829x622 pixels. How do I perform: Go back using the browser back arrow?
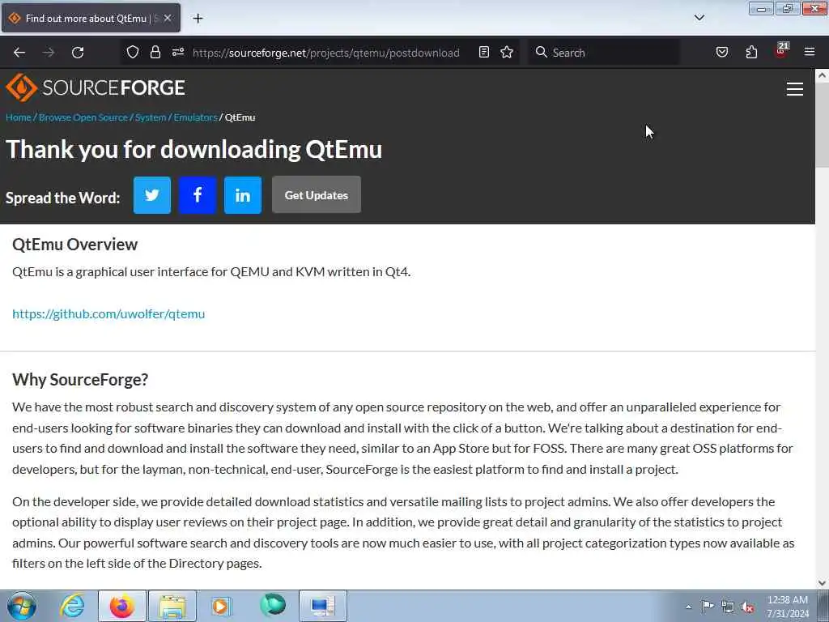[x=19, y=53]
